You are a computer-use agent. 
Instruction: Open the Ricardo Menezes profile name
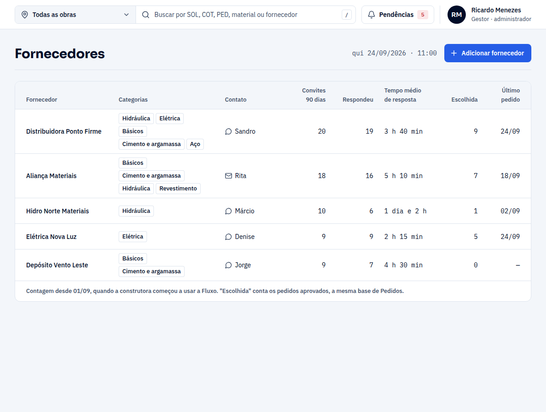click(x=496, y=10)
